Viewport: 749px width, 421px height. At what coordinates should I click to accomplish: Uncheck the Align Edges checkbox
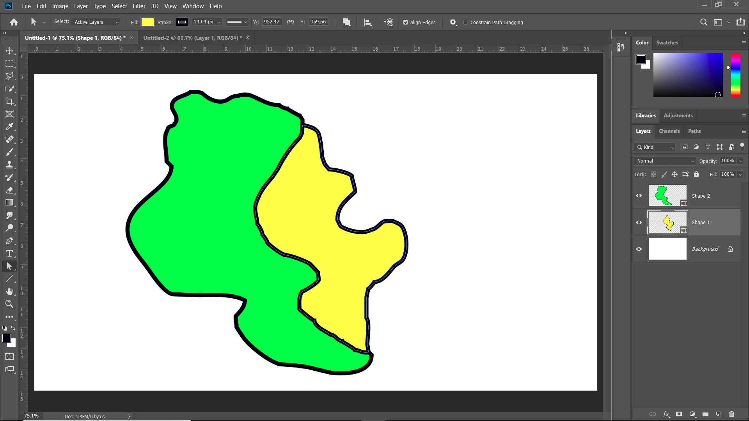click(406, 22)
